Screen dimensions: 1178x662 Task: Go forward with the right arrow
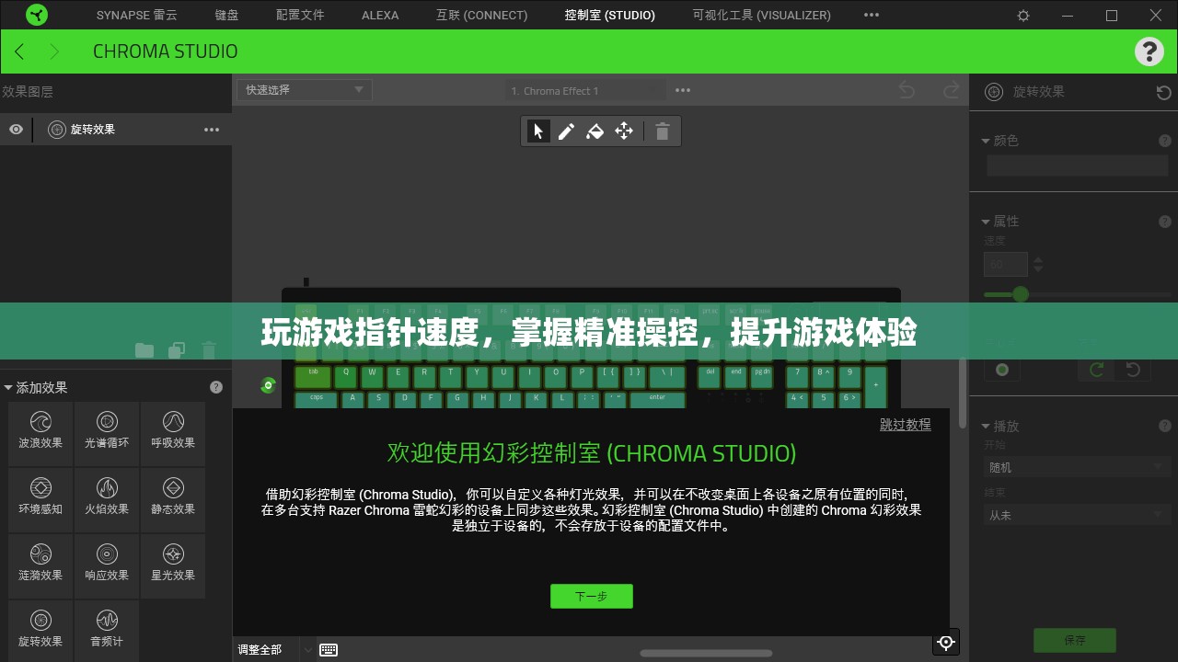pos(53,51)
